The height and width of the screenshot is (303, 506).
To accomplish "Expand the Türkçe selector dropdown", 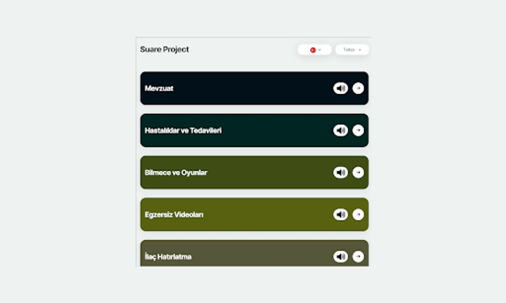I will (352, 49).
